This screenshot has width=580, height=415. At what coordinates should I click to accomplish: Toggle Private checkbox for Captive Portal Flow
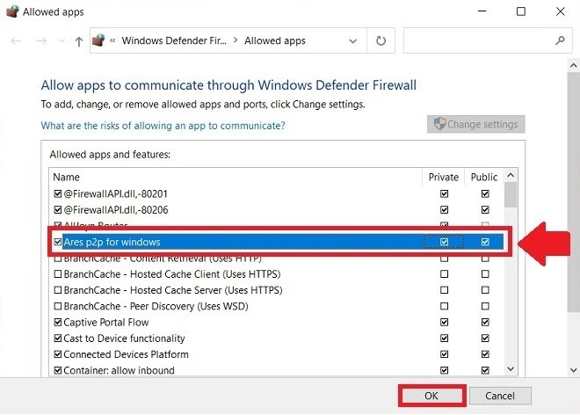point(444,322)
